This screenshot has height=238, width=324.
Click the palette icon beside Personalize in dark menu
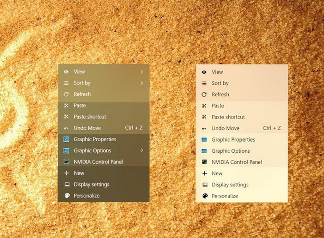tap(67, 196)
